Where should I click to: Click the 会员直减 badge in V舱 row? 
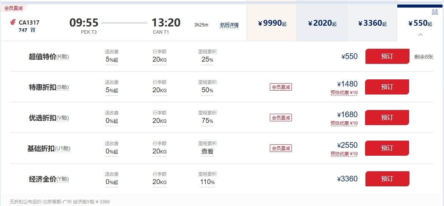(280, 118)
